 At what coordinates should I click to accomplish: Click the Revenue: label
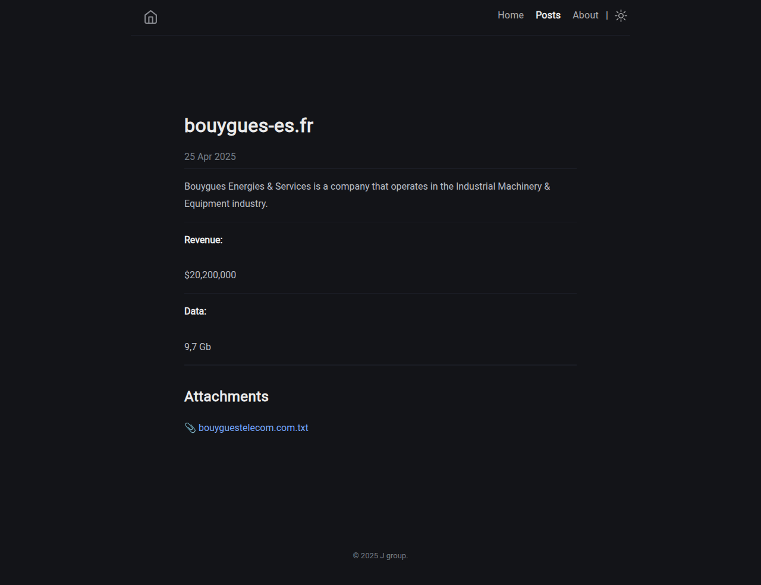(203, 240)
